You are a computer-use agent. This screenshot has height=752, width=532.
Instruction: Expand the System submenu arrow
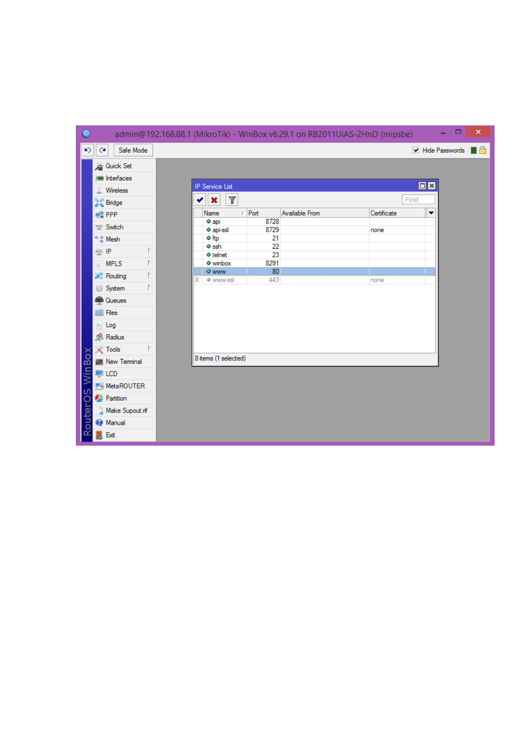point(149,288)
